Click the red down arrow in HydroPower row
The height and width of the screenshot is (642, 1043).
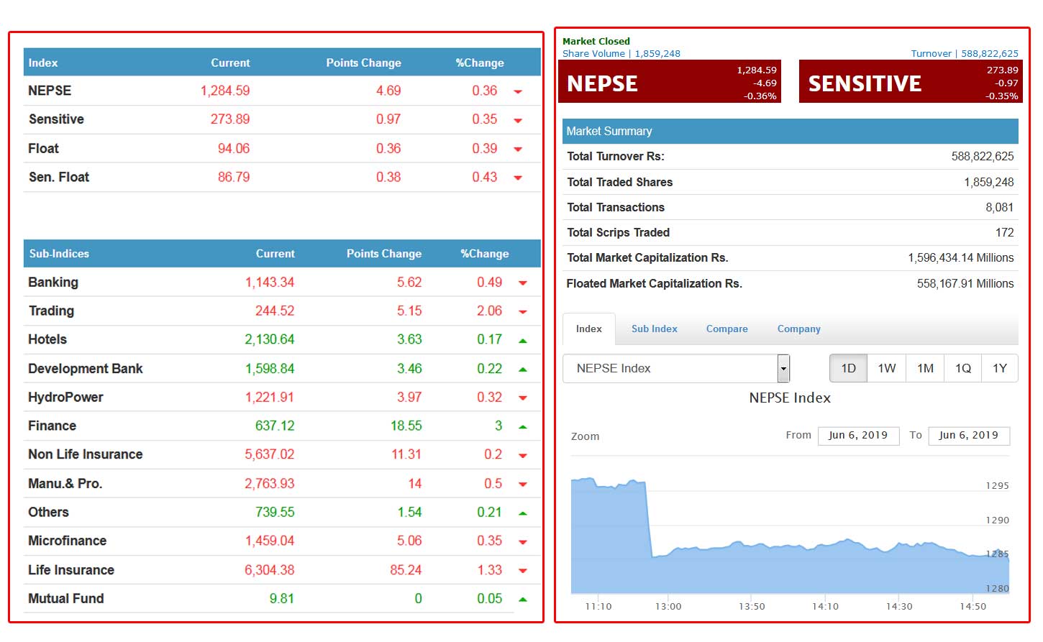pyautogui.click(x=523, y=398)
